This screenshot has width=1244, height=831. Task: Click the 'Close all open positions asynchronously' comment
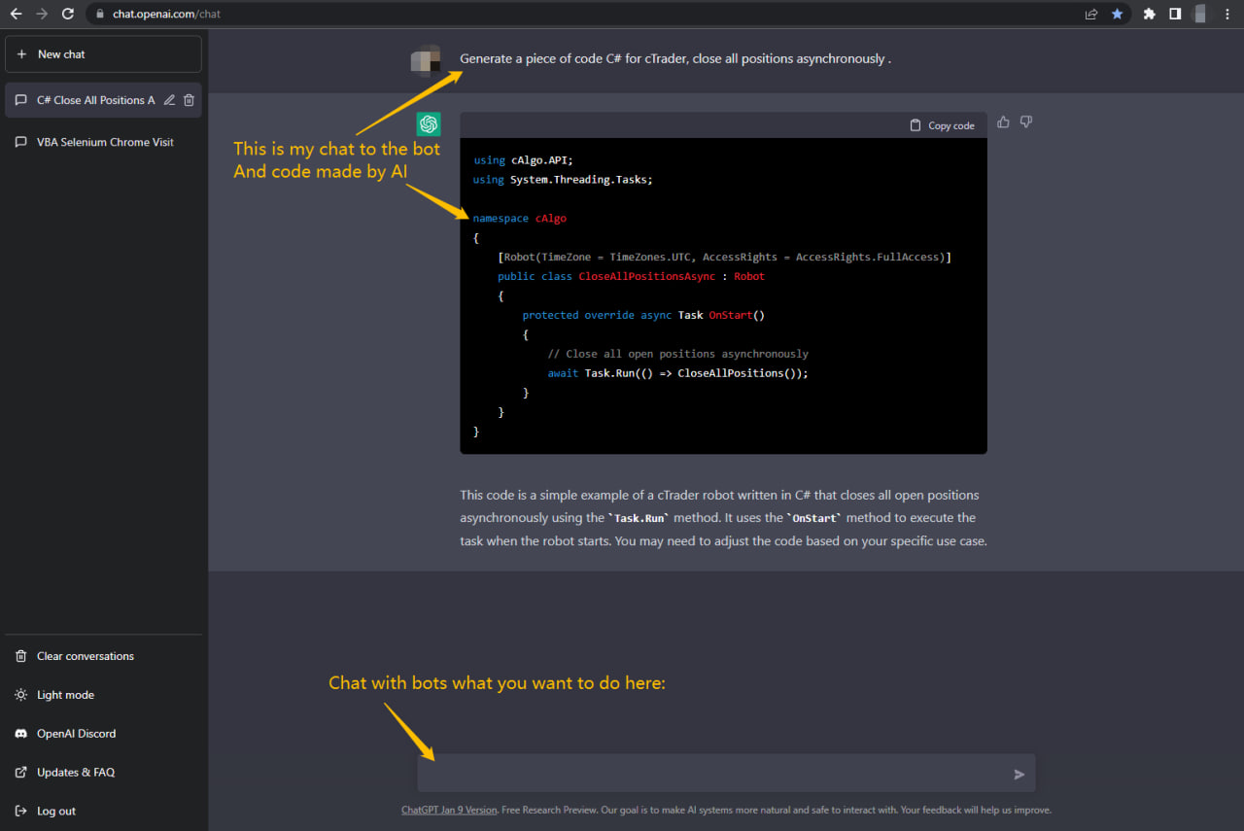coord(678,354)
